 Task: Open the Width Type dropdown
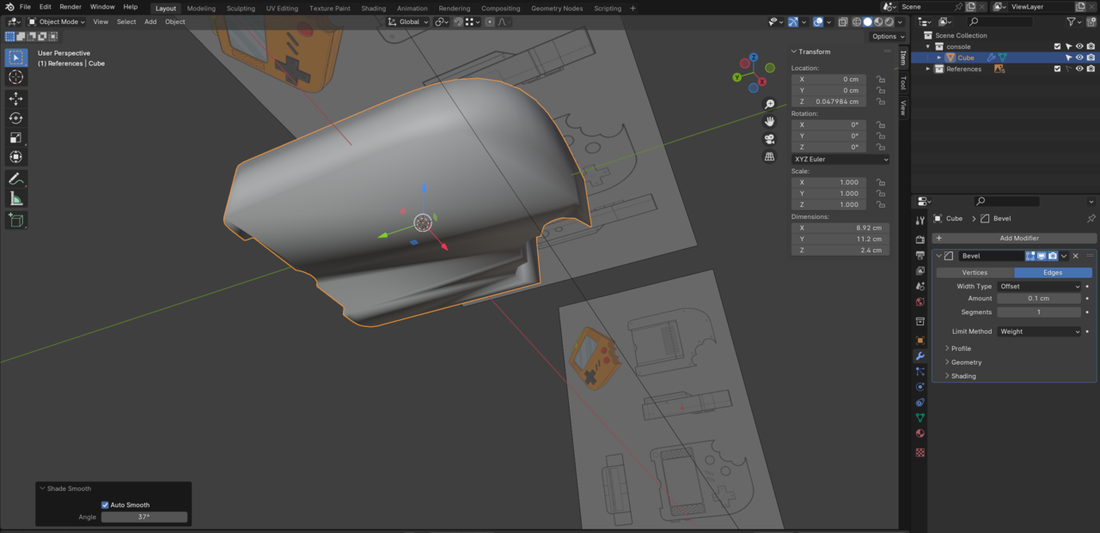click(x=1039, y=286)
